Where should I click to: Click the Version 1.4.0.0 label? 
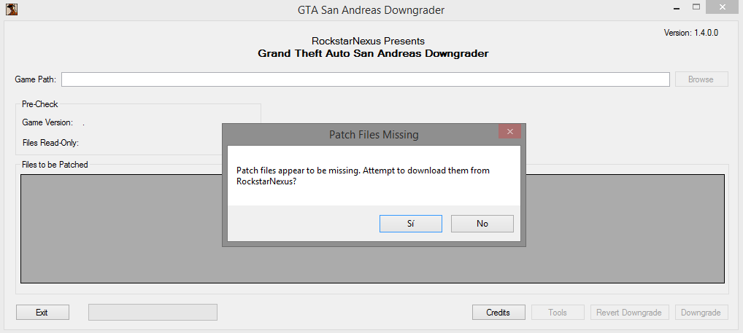pos(690,34)
